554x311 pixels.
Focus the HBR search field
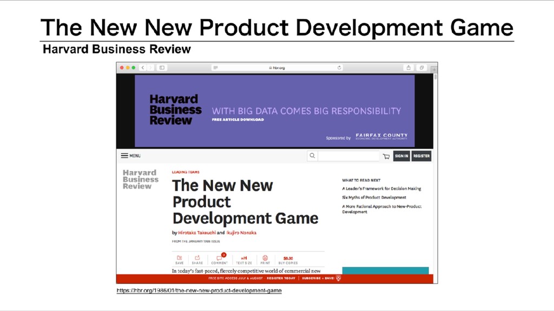click(x=348, y=156)
